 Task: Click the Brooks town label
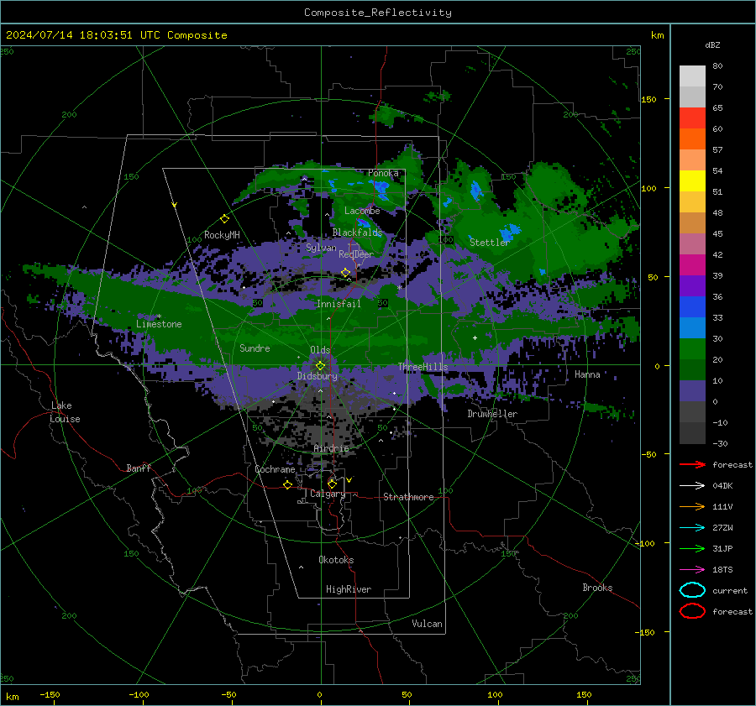(597, 588)
